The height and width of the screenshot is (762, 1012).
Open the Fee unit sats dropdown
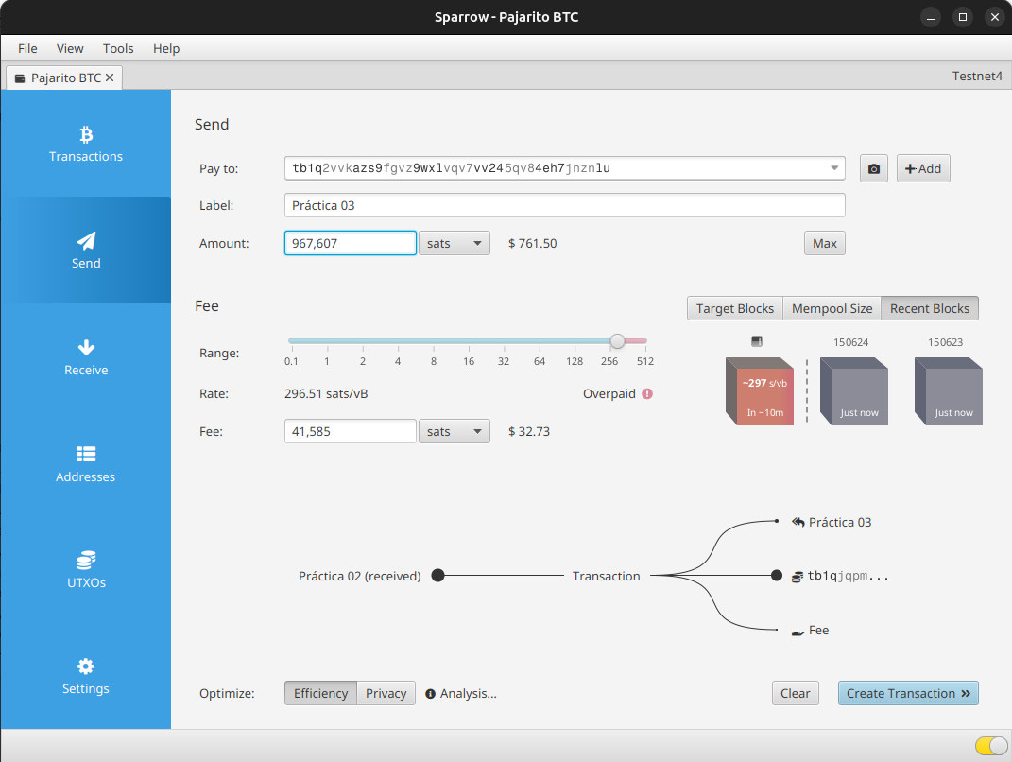[455, 431]
